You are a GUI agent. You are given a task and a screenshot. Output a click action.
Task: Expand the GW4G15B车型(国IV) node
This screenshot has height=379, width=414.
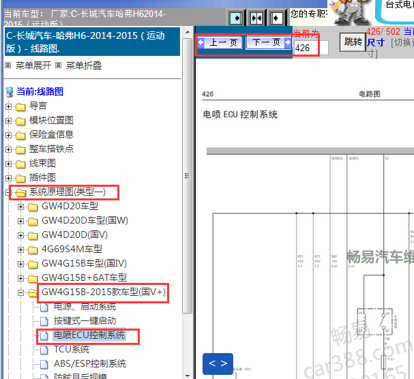click(x=20, y=264)
